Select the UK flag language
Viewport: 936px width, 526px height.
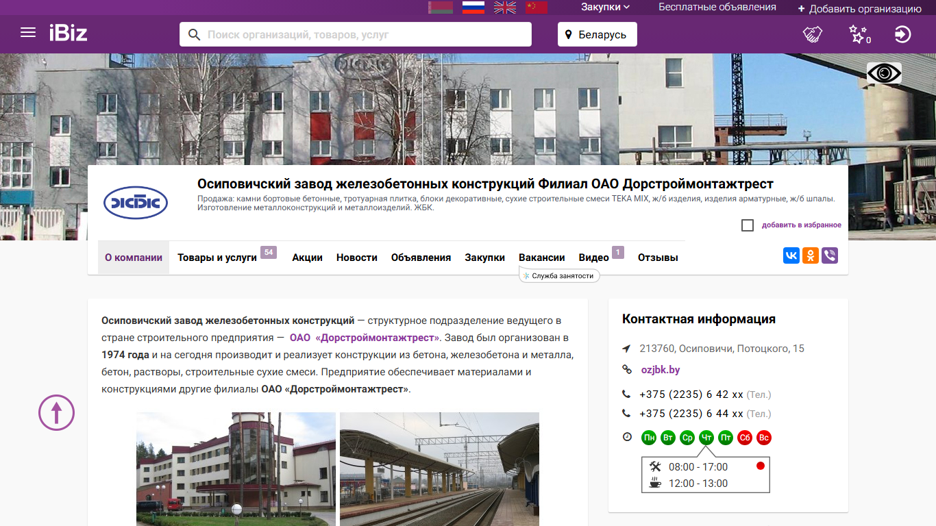coord(505,7)
